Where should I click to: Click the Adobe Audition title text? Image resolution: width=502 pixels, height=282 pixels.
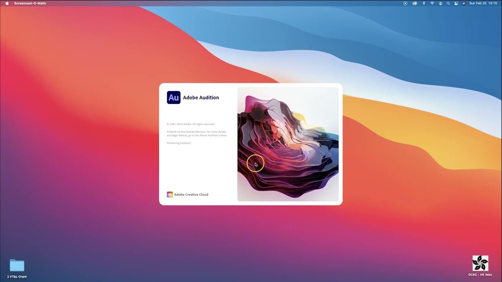pyautogui.click(x=201, y=98)
